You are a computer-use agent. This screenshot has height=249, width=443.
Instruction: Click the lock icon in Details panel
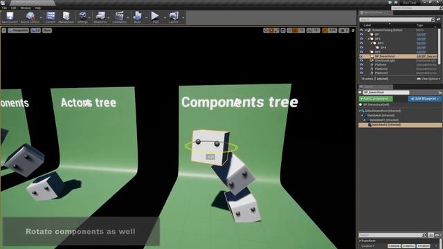point(440,92)
